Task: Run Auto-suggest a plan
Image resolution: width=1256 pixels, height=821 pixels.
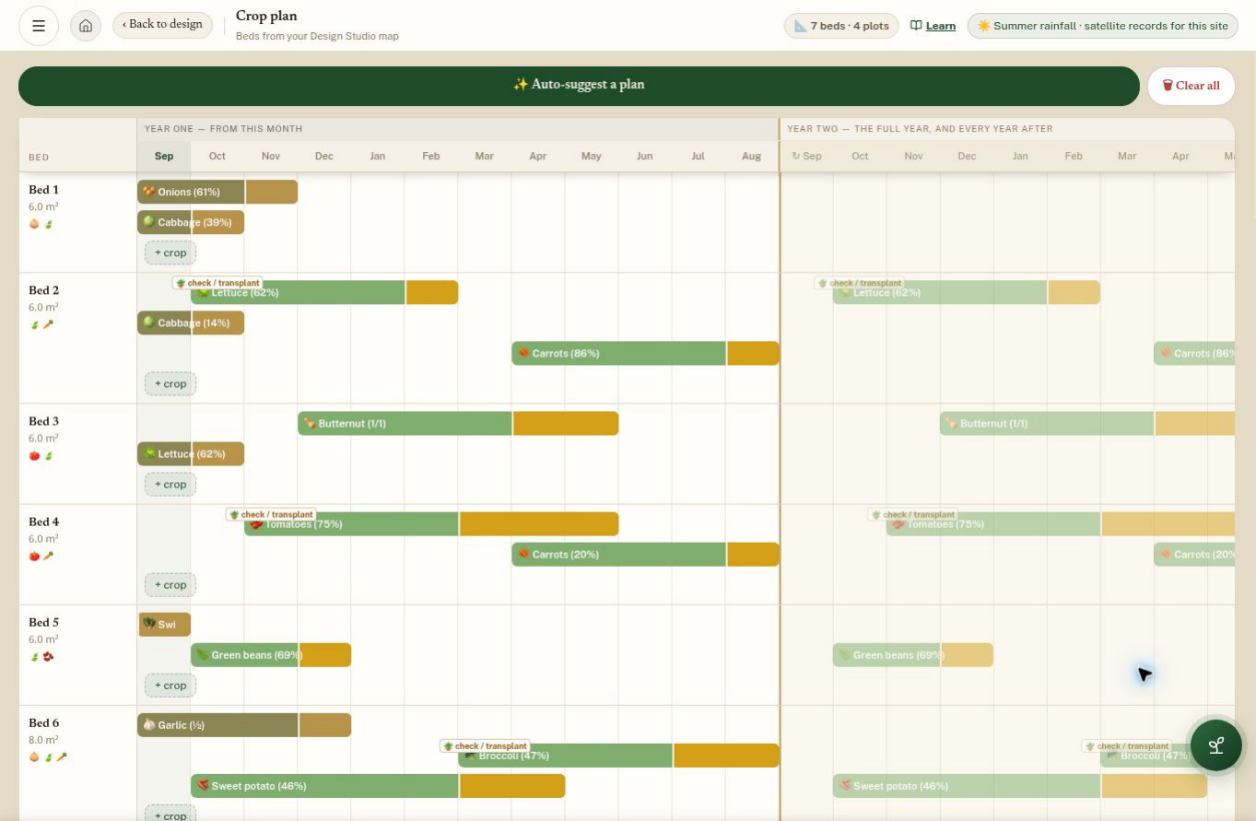Action: click(579, 86)
